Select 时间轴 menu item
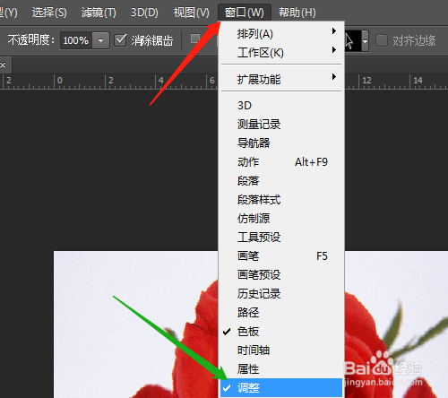448x398 pixels. [x=281, y=350]
